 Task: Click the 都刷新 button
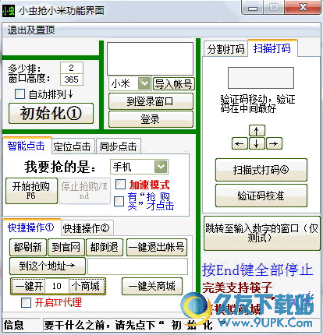click(x=28, y=247)
